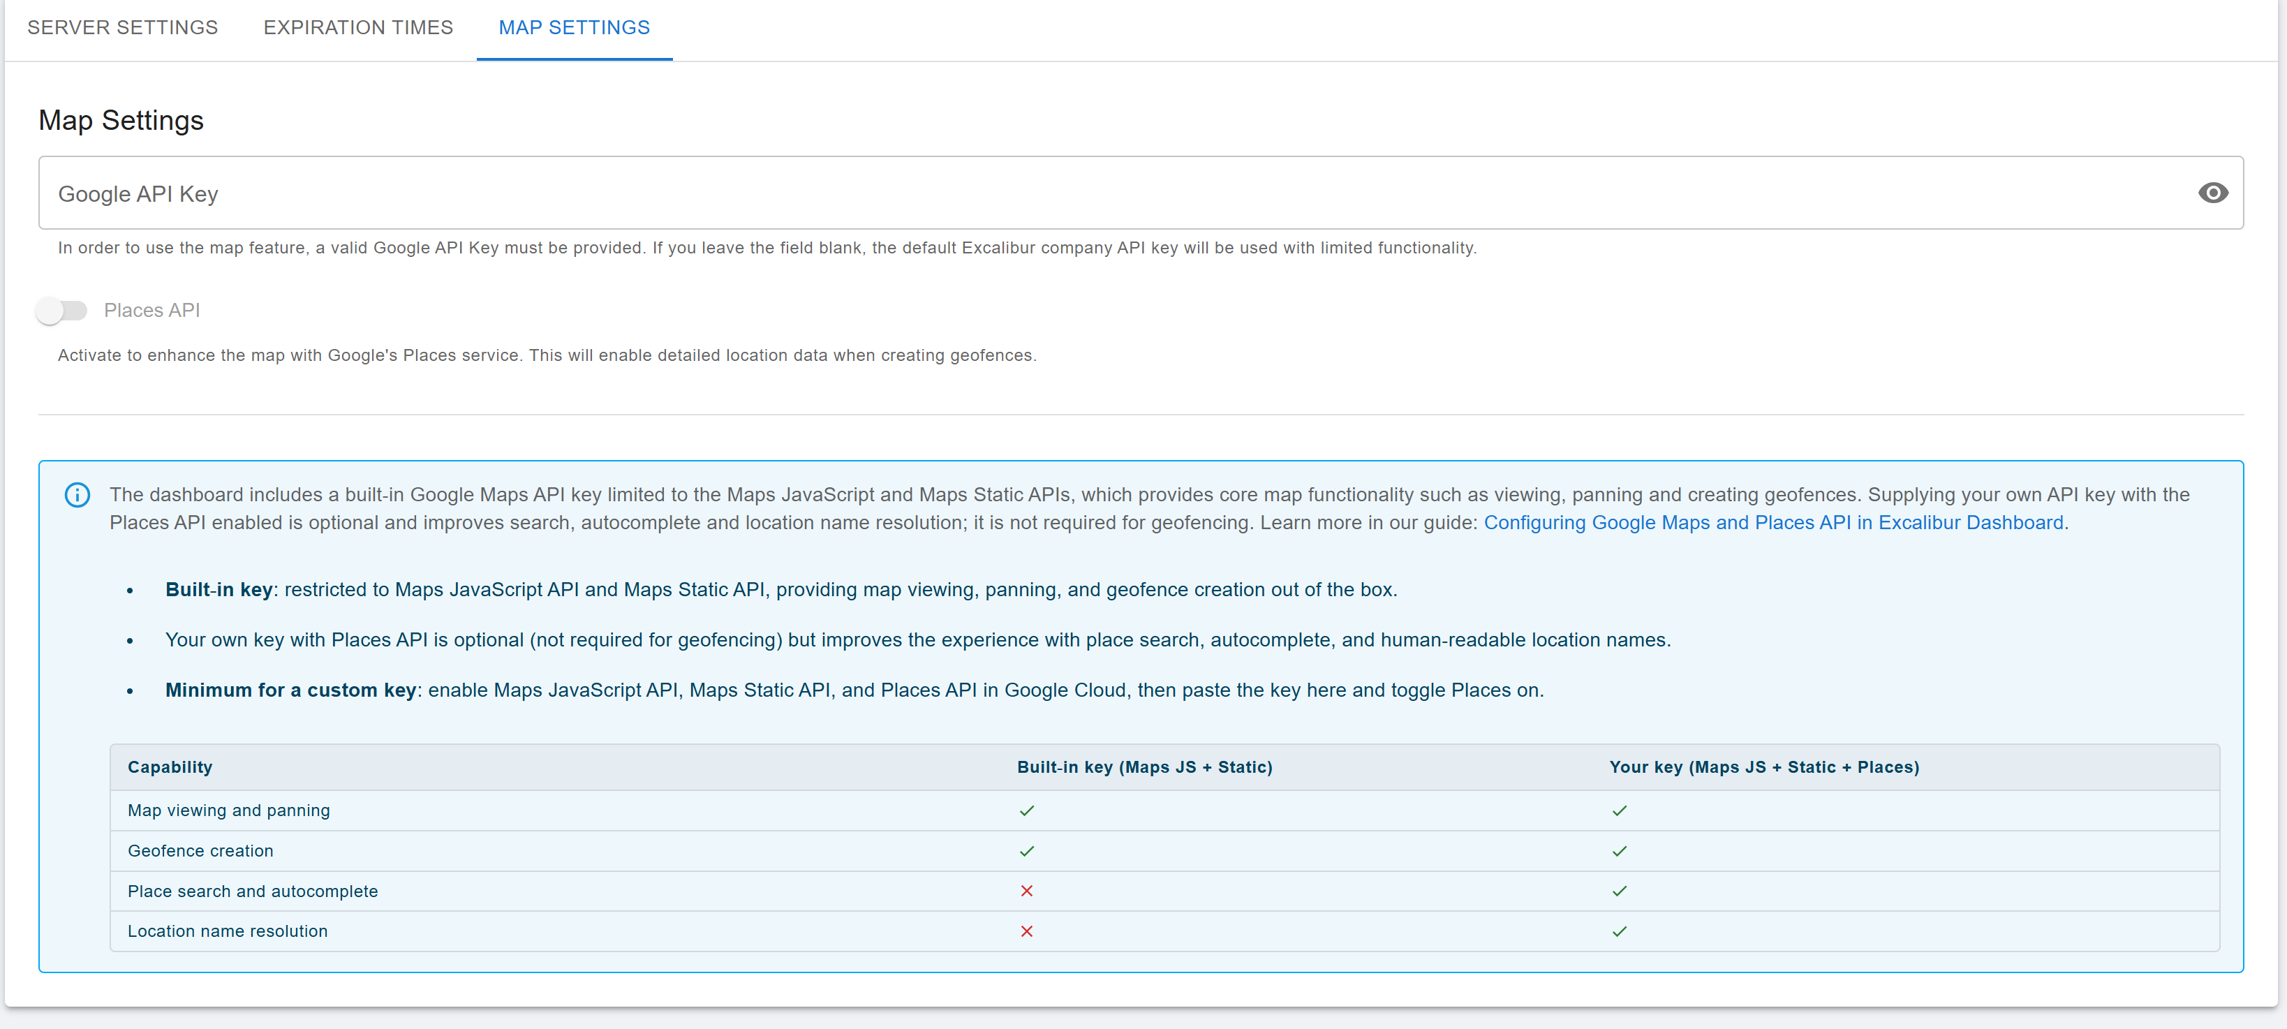Viewport: 2287px width, 1029px height.
Task: Click the Places API label text
Action: coord(151,311)
